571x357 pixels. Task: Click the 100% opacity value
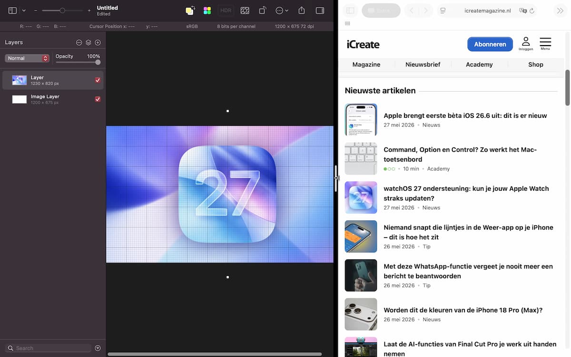(x=93, y=56)
